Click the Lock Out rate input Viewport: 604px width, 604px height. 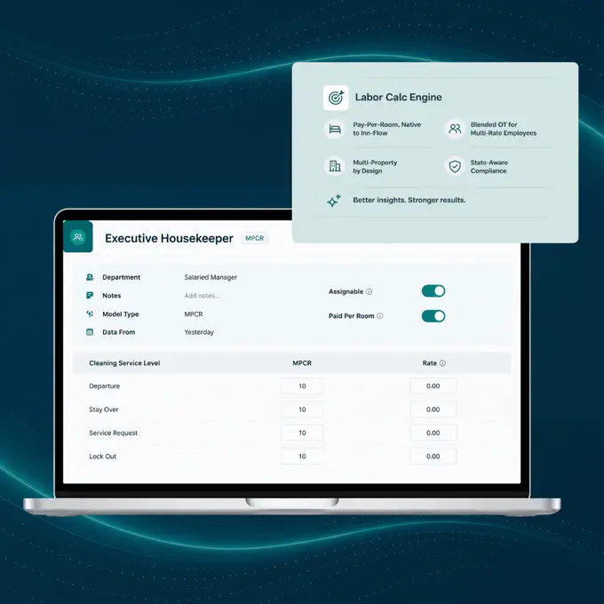point(433,456)
